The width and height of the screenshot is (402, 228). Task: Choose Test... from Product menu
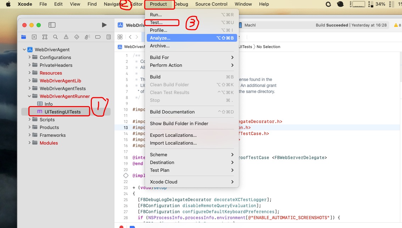(192, 23)
